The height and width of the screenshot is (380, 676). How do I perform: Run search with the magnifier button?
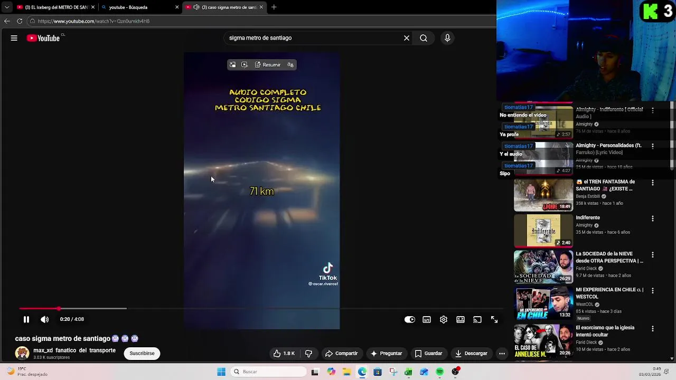424,38
